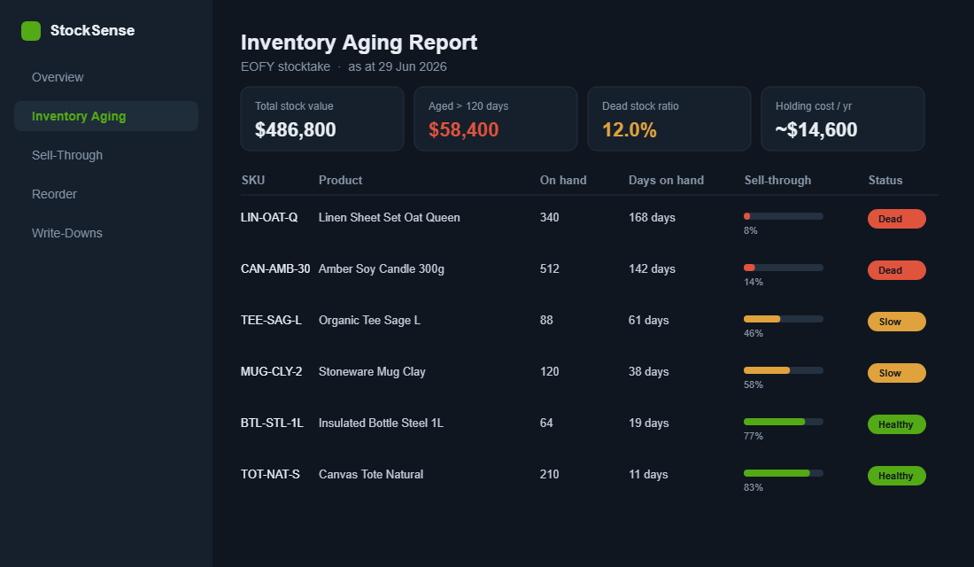Click product Amber Soy Candle 300g
This screenshot has width=974, height=567.
tap(382, 269)
